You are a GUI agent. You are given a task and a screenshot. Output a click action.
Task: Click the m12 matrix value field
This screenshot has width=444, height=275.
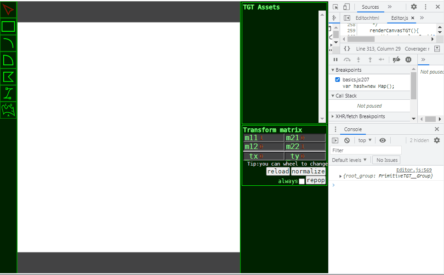click(264, 146)
